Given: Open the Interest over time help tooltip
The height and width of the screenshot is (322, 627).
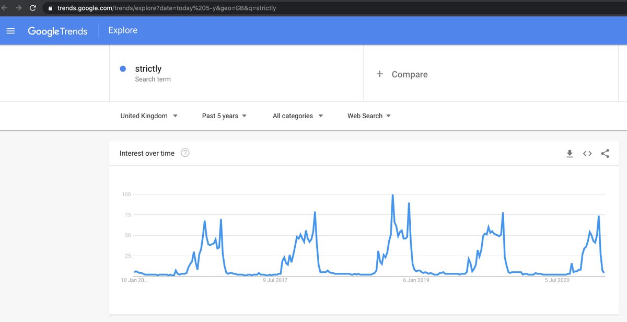Looking at the screenshot, I should pyautogui.click(x=185, y=153).
